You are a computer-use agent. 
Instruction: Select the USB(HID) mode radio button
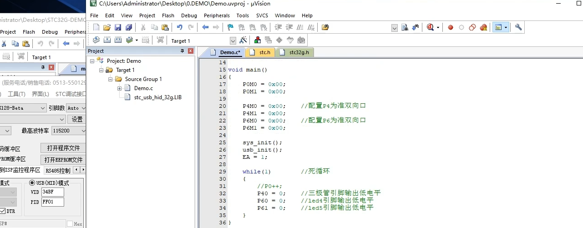[32, 183]
